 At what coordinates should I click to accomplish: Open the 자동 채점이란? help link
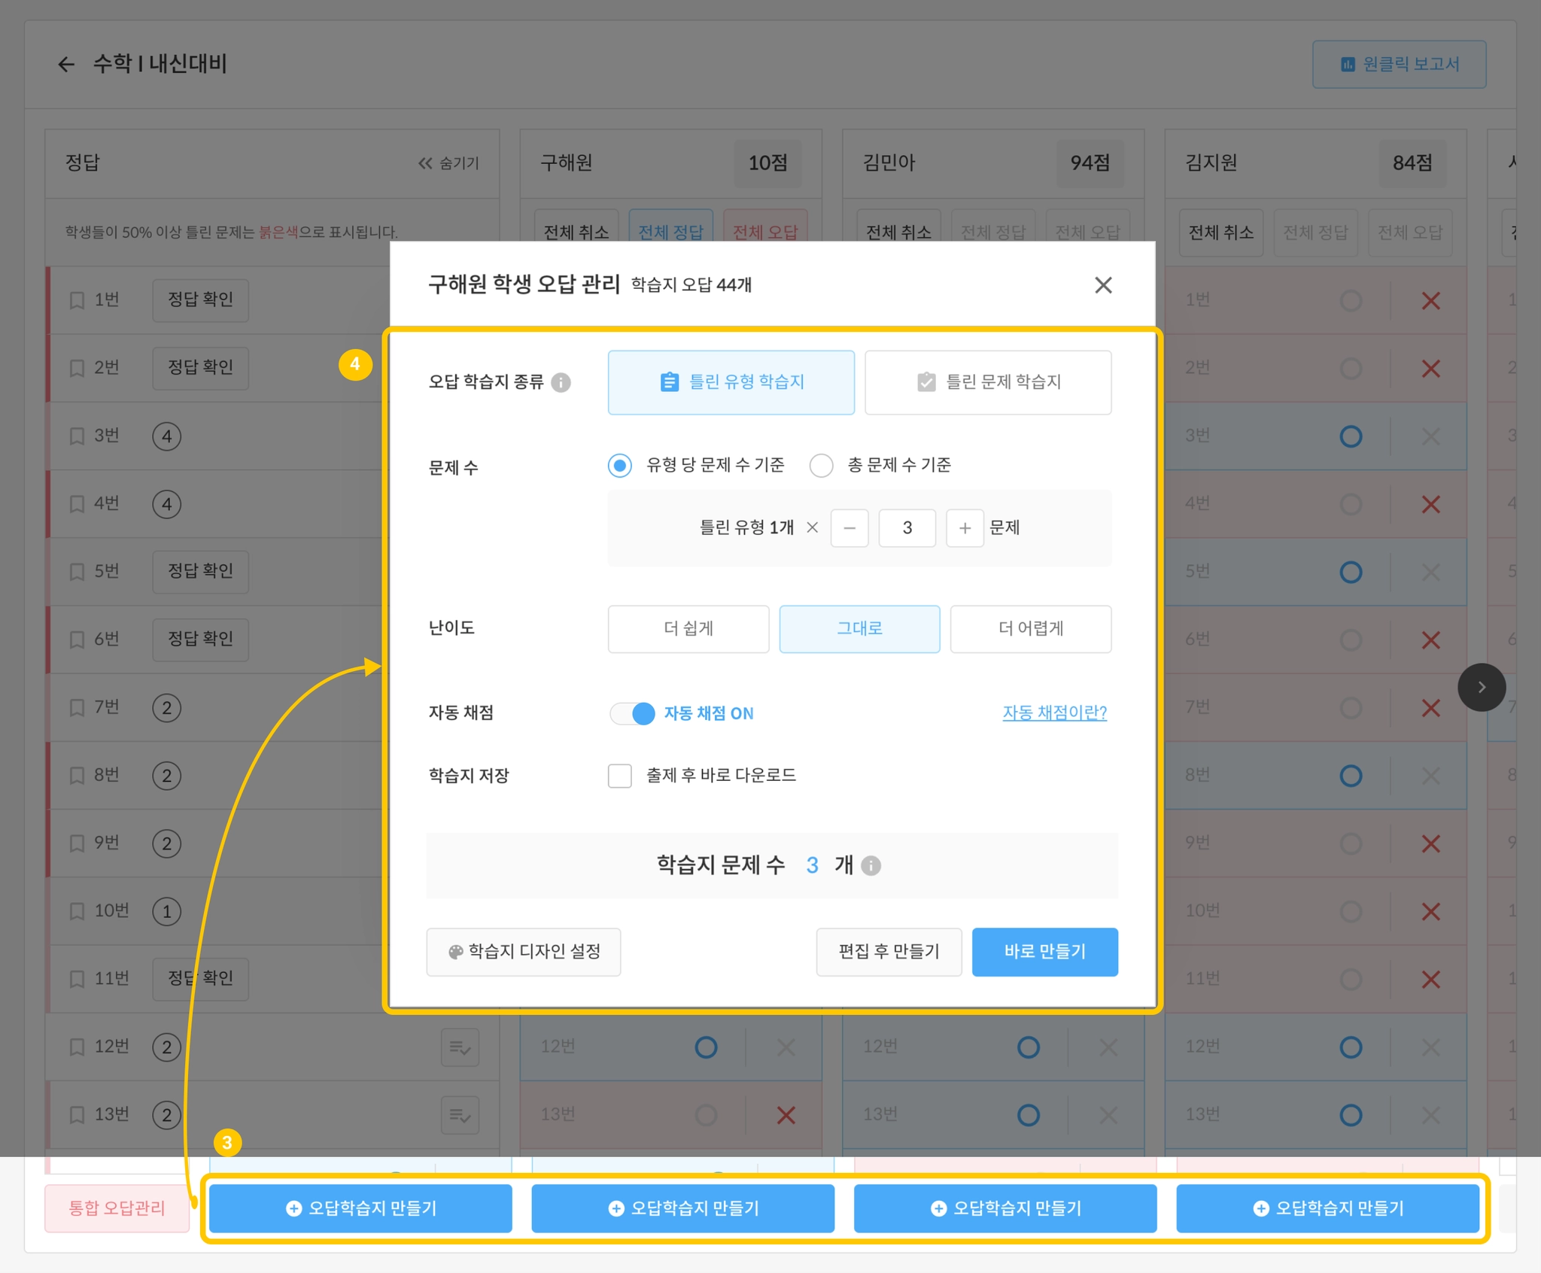(1054, 712)
